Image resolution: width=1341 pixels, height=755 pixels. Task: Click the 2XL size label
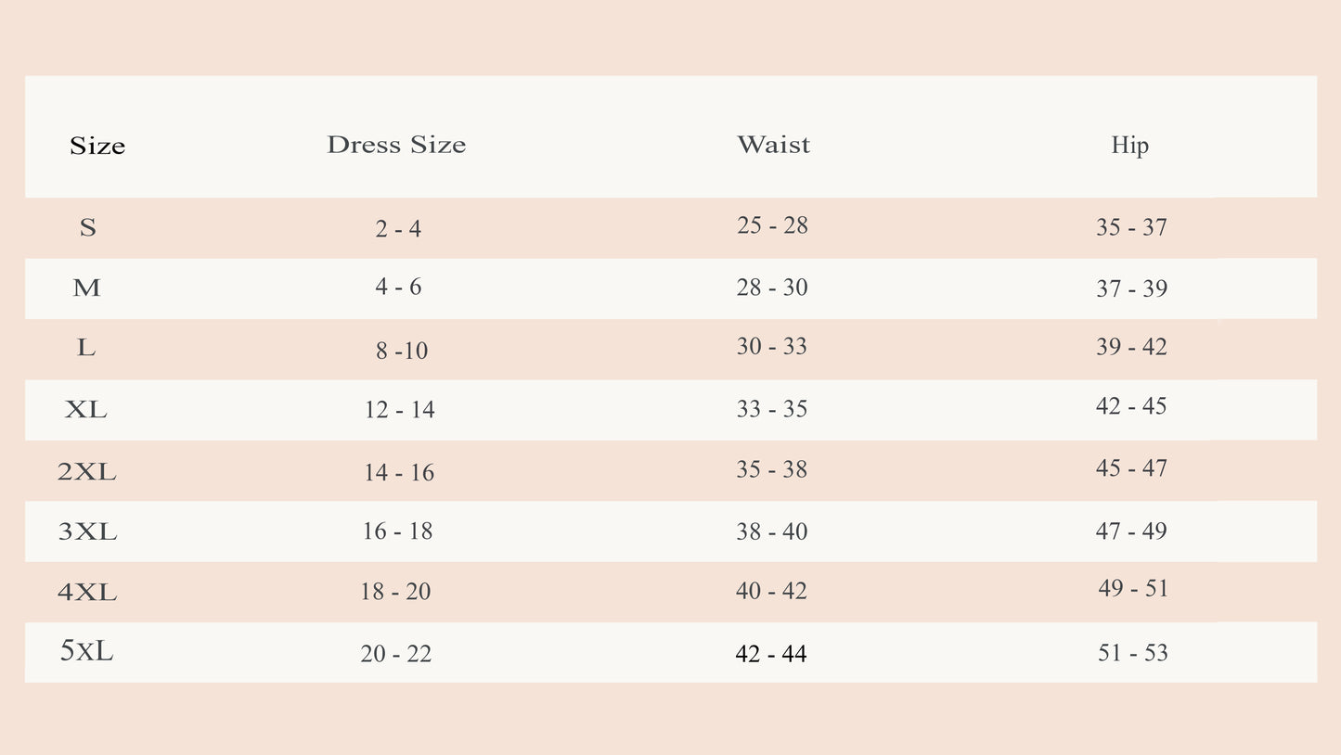tap(87, 472)
